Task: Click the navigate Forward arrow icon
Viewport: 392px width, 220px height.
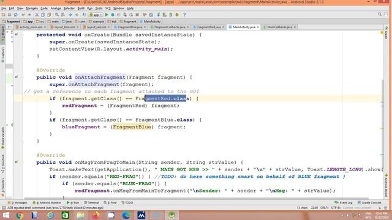Action: pyautogui.click(x=77, y=15)
